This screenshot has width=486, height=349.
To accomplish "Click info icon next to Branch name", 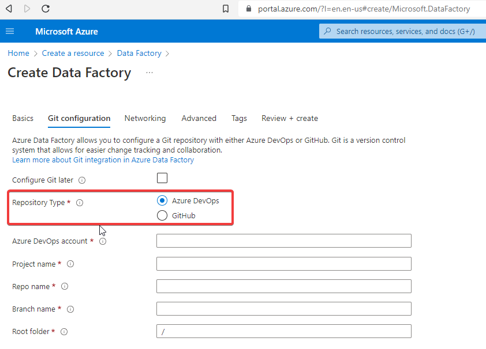I will point(70,309).
